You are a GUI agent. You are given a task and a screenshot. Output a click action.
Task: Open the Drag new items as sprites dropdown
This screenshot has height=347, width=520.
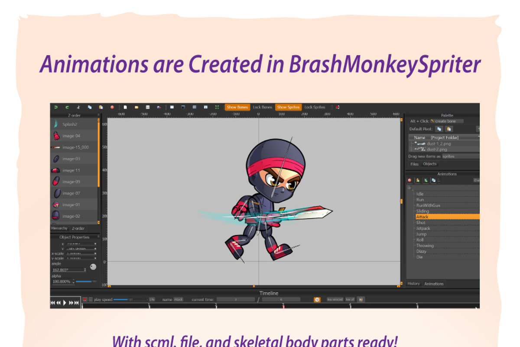(x=461, y=156)
